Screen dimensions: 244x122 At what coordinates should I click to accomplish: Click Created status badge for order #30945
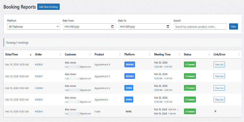point(190,99)
